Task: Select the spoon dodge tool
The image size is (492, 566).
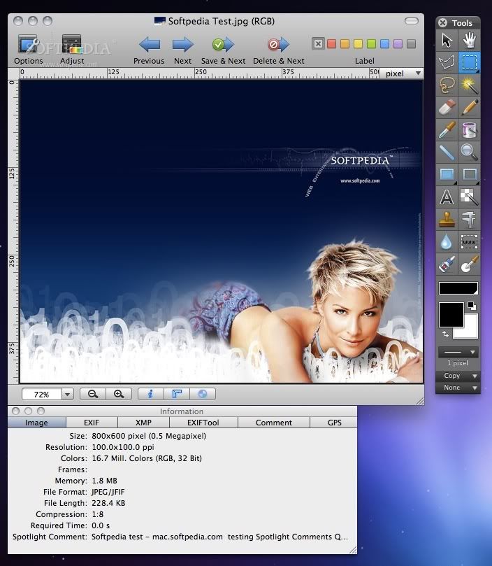Action: [x=469, y=264]
